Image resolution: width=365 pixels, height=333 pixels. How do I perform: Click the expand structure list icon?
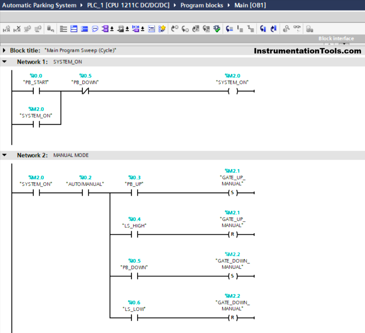click(x=250, y=29)
